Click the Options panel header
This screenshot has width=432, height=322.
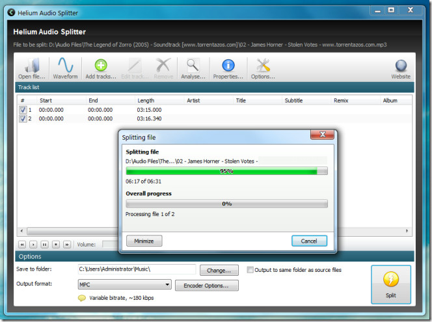[x=214, y=256]
